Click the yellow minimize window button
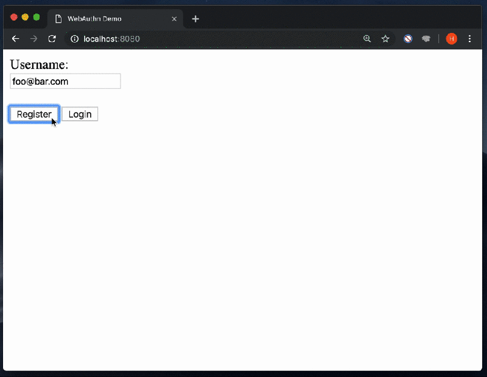487x377 pixels. click(24, 18)
